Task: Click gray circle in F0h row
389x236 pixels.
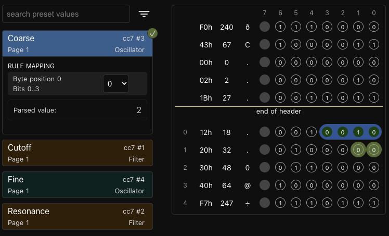Action: point(265,27)
